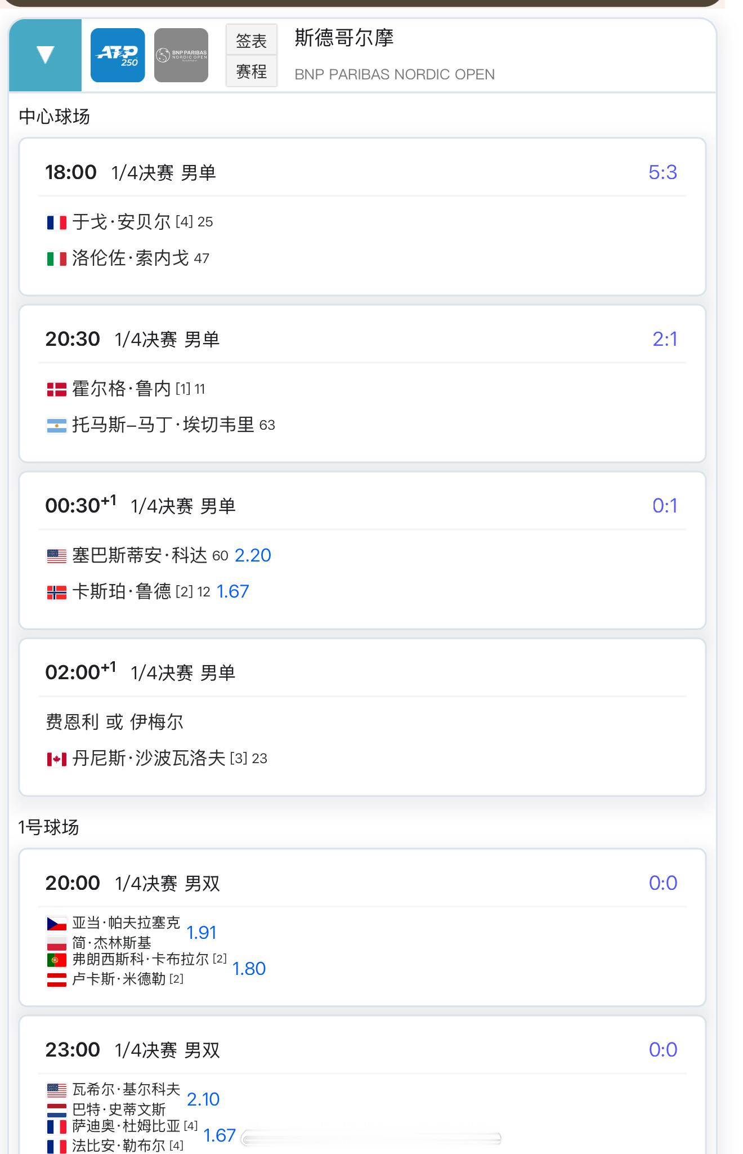Click Argentina flag icon beside 埃切韦里
Viewport: 743px width, 1154px height.
point(56,426)
